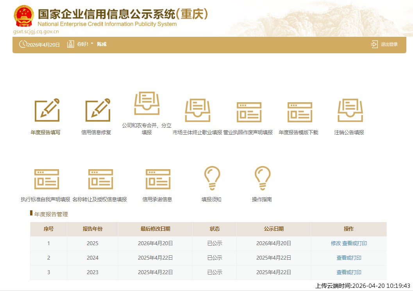Screen dimensions: 413x291
Task: Open 公司和农专合并、分立填报 tray icon
Action: point(147,103)
